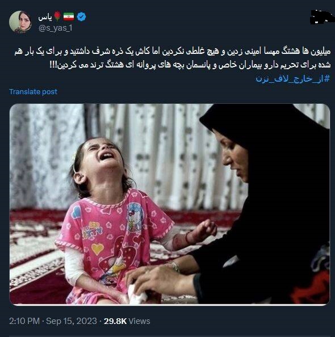Image resolution: width=335 pixels, height=337 pixels.
Task: Click the 29.8K view count number
Action: point(115,321)
